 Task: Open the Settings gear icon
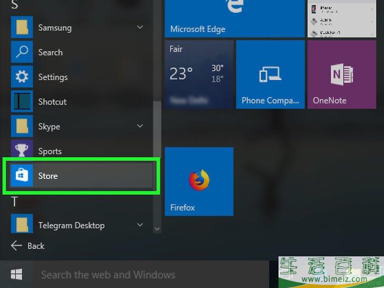click(22, 76)
